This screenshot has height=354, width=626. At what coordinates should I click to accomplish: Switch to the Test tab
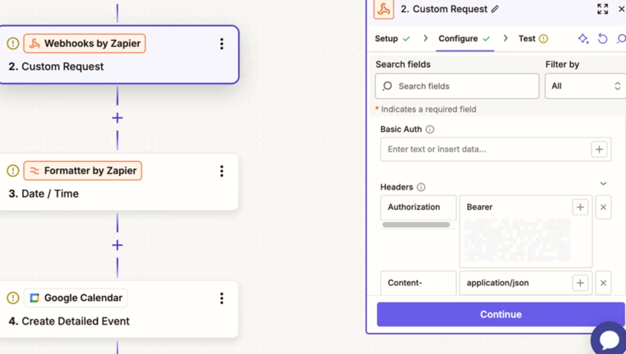click(533, 38)
